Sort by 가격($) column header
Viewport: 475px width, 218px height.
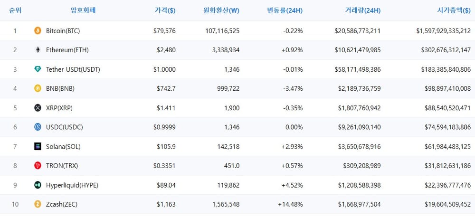tap(165, 10)
